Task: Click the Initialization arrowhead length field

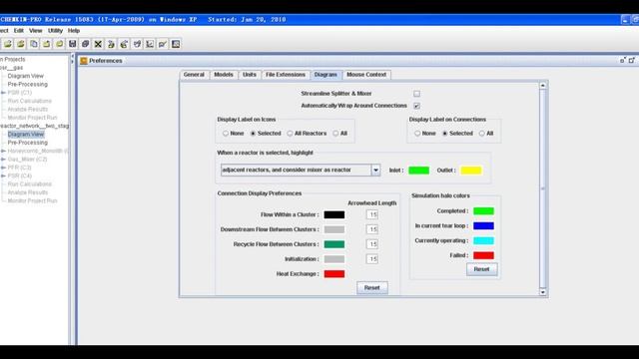Action: (x=372, y=259)
